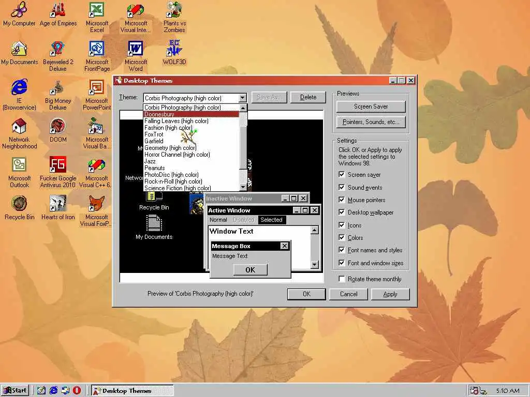Viewport: 530px width, 397px height.
Task: Toggle the Mouse pointers checkbox
Action: click(x=342, y=200)
